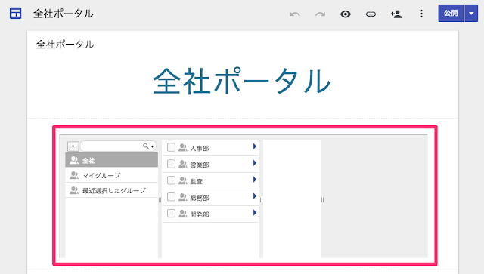This screenshot has height=274, width=484.
Task: Click the 人事部 people icon
Action: (183, 147)
